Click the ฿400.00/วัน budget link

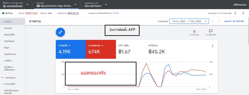coord(73,13)
